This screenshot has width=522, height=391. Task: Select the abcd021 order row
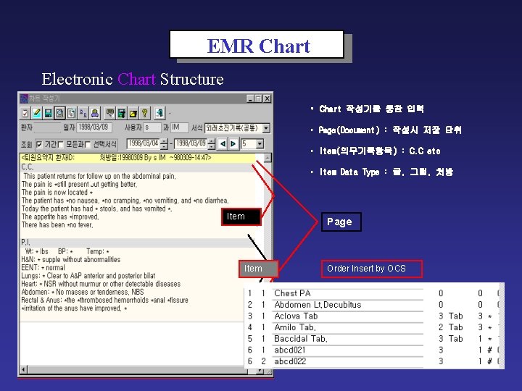click(373, 350)
